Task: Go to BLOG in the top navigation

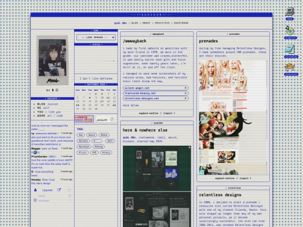Action: point(135,23)
